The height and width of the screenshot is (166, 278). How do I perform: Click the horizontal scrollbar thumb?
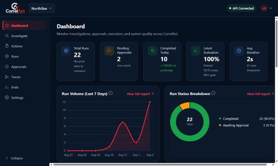160,165
